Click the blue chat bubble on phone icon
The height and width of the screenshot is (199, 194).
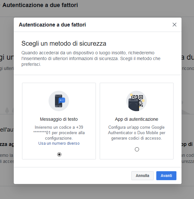pyautogui.click(x=62, y=100)
